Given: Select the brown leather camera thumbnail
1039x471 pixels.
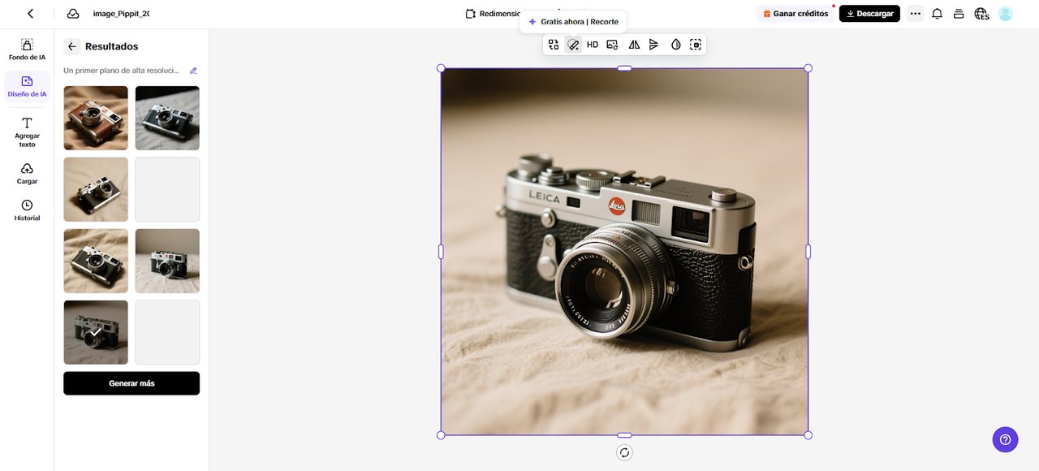Looking at the screenshot, I should (96, 118).
